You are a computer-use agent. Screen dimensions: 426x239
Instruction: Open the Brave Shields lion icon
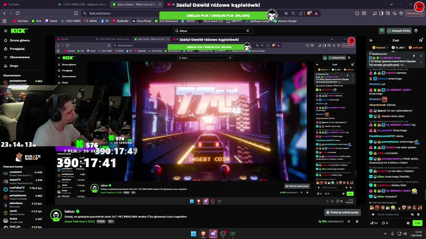[310, 13]
